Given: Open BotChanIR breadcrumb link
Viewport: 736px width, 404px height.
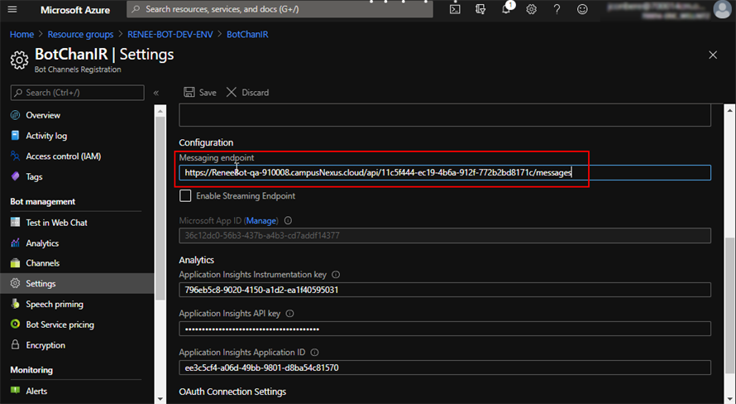Looking at the screenshot, I should click(247, 34).
